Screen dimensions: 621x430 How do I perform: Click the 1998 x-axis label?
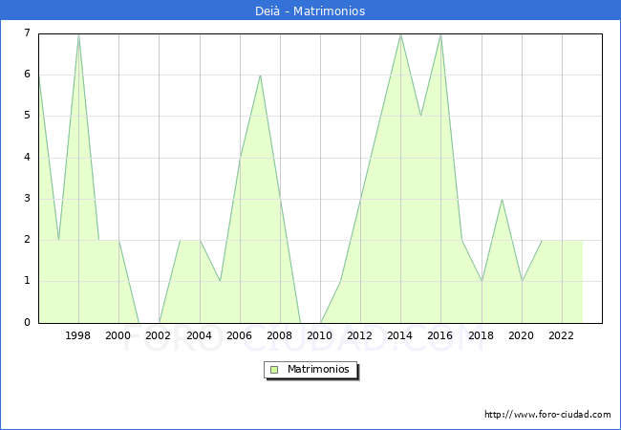tap(77, 335)
